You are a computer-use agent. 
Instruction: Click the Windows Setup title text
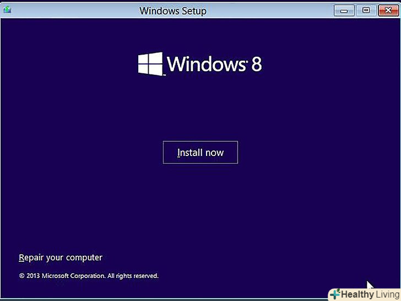coord(173,11)
